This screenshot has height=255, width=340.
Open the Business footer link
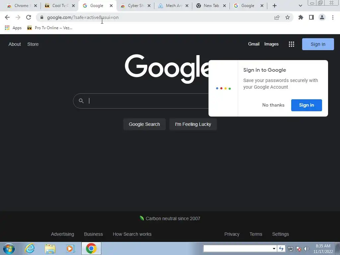tap(93, 234)
